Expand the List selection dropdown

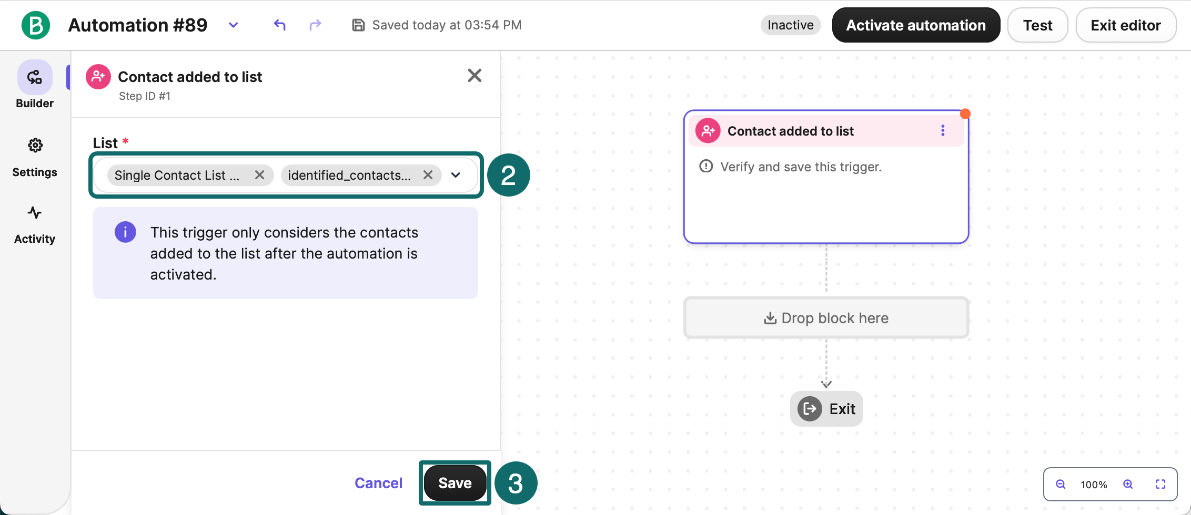coord(456,175)
